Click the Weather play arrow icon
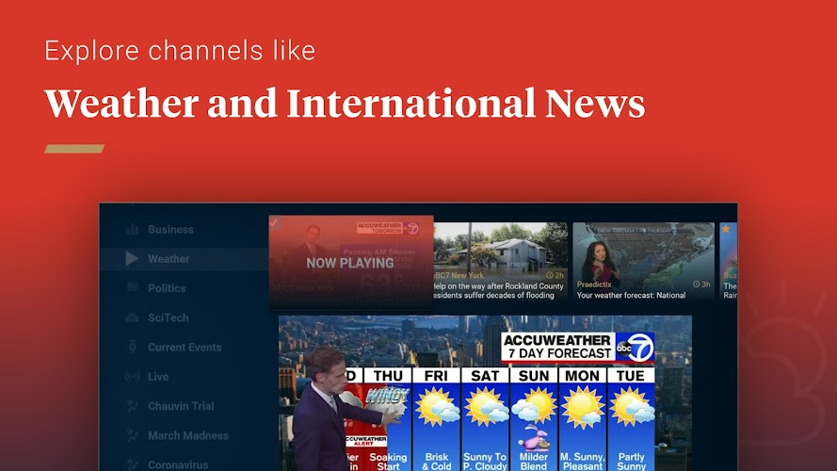837x471 pixels. (x=132, y=258)
